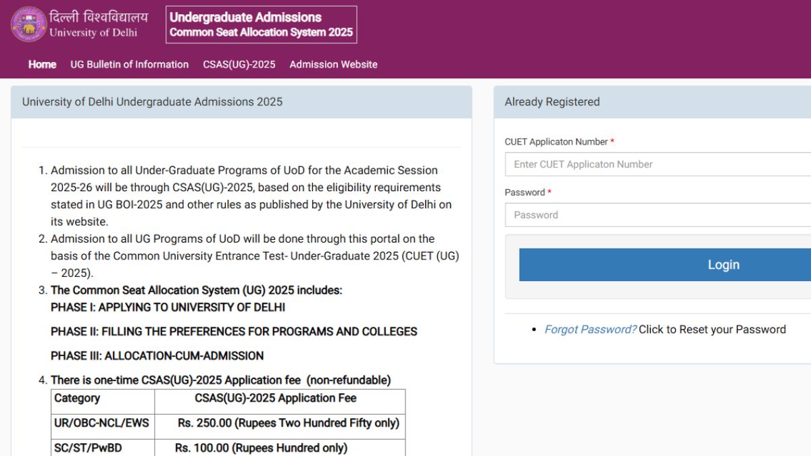
Task: Click the Undergraduate Admissions 2025 panel heading
Action: point(152,102)
